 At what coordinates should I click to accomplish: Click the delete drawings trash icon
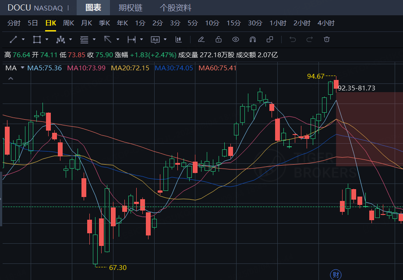click(x=326, y=40)
